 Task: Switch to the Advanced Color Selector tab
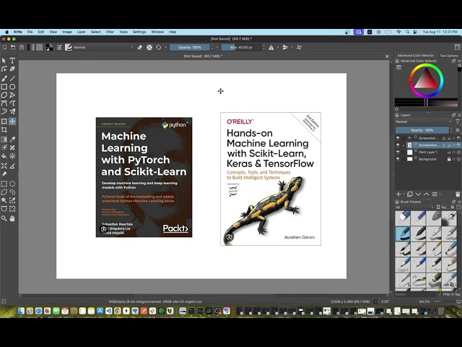tap(416, 55)
